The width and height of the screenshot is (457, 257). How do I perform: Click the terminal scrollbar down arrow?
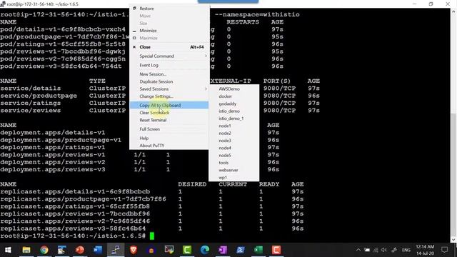pyautogui.click(x=453, y=240)
